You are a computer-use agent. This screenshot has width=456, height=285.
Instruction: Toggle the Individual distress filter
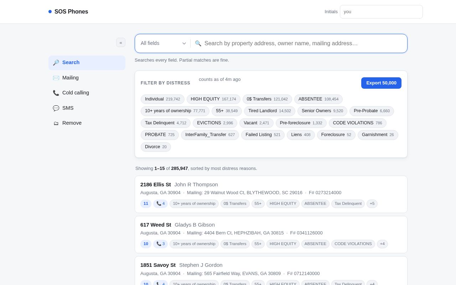pyautogui.click(x=162, y=99)
